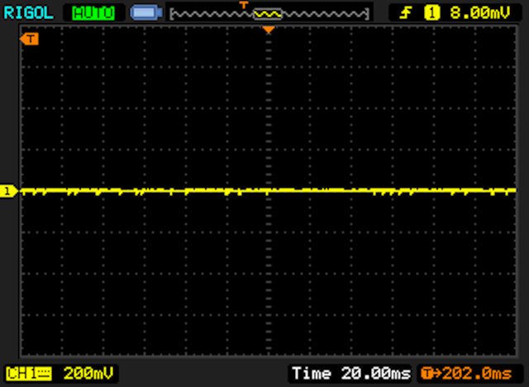Screen dimensions: 529x387
Task: Click the Time 20.00ms timebase readout
Action: click(351, 374)
